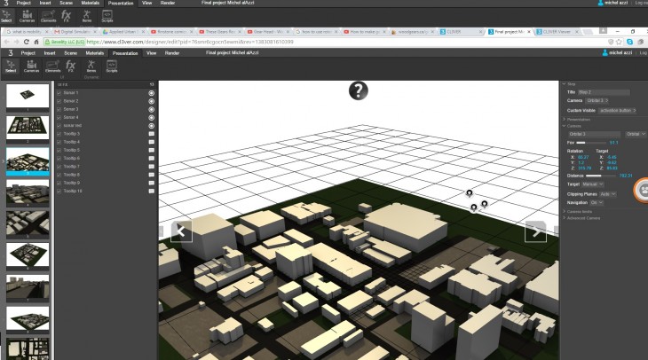Select the Cameras tool below the address bar

[x=31, y=67]
